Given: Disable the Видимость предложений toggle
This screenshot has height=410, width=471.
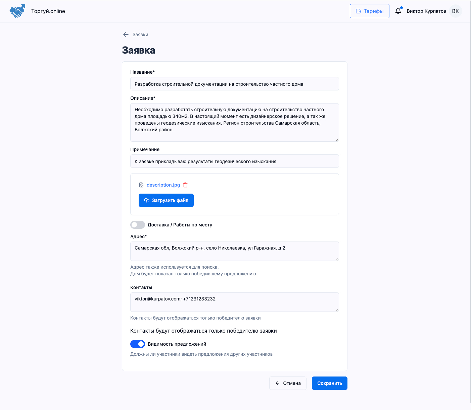Looking at the screenshot, I should [138, 344].
